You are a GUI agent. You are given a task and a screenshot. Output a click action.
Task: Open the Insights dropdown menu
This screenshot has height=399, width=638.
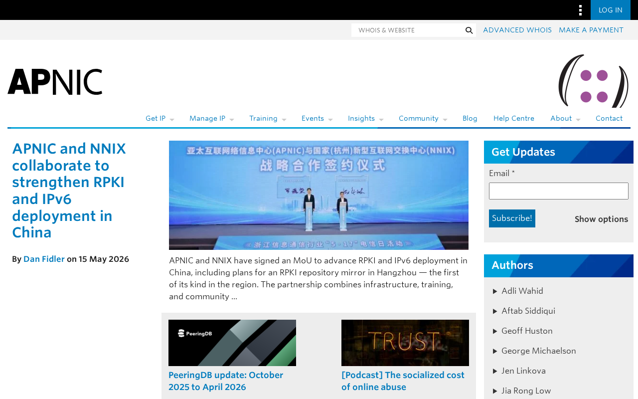click(x=365, y=119)
